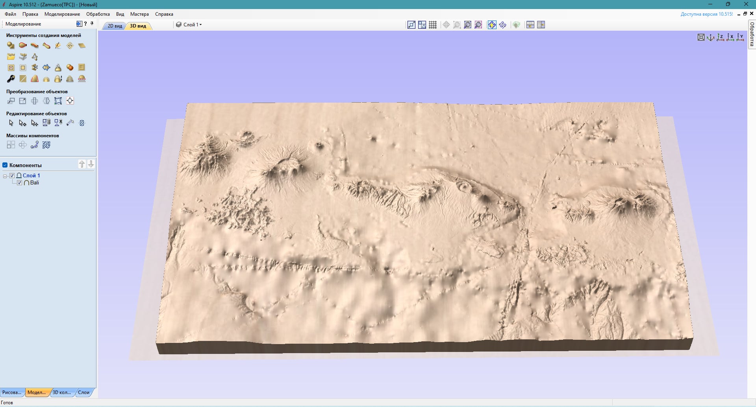Click the Доступна версия 10.515! link

(707, 14)
